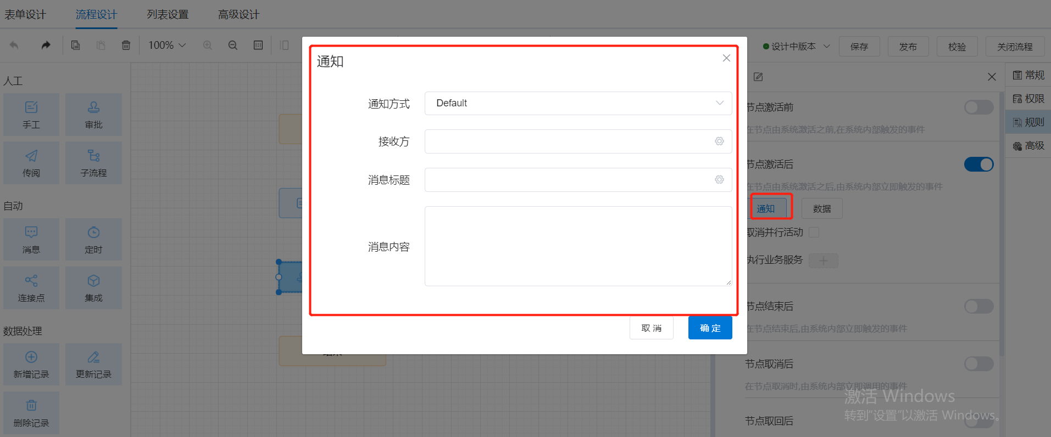
Task: Close the properties side panel
Action: (992, 77)
